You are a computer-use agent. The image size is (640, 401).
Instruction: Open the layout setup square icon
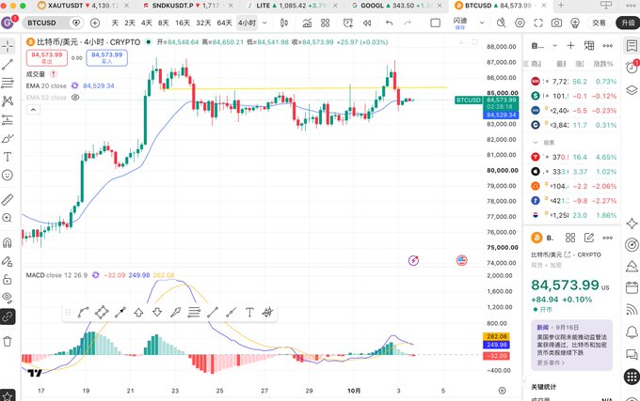436,23
